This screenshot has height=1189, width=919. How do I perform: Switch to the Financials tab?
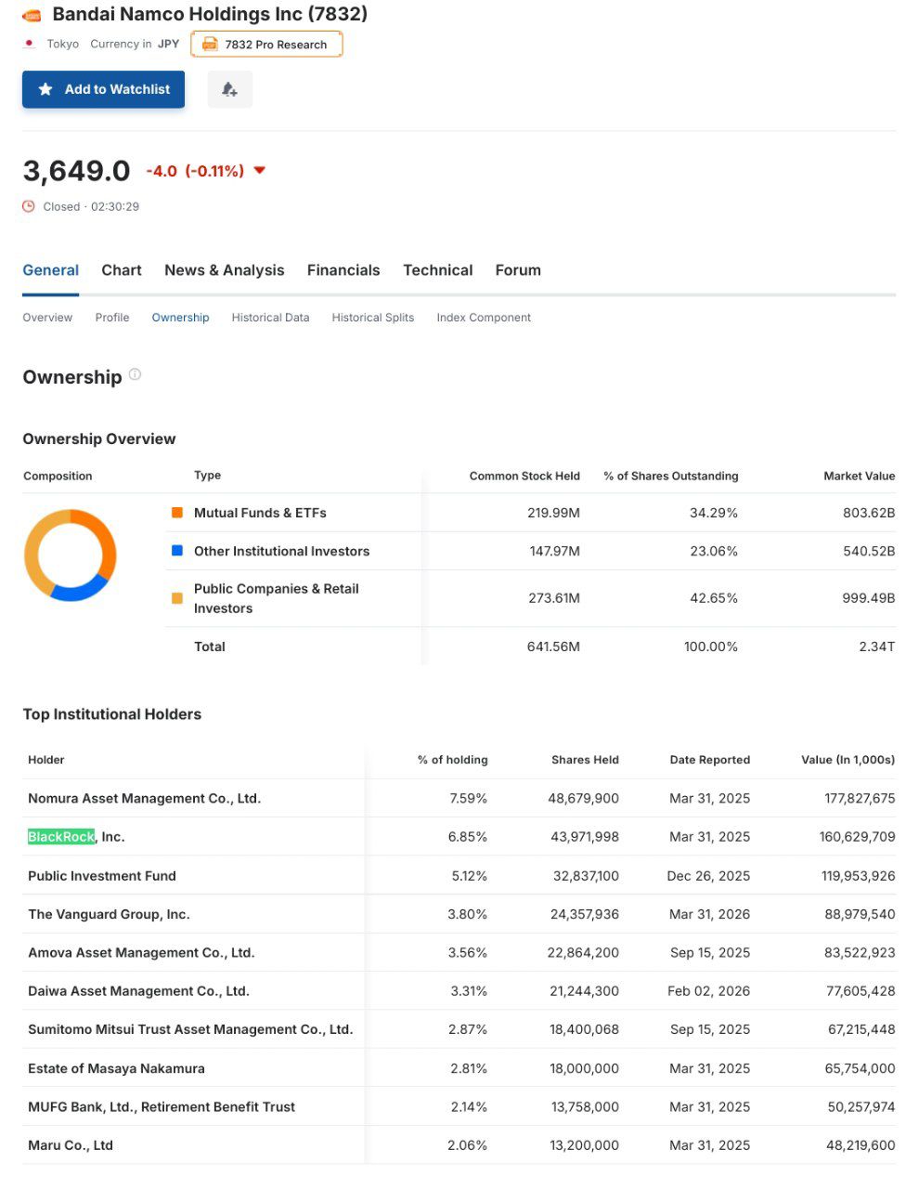(343, 270)
